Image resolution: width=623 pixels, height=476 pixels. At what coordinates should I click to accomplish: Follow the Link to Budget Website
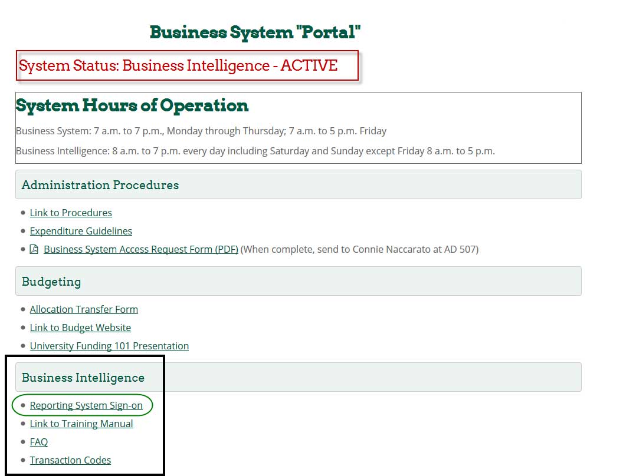click(80, 328)
